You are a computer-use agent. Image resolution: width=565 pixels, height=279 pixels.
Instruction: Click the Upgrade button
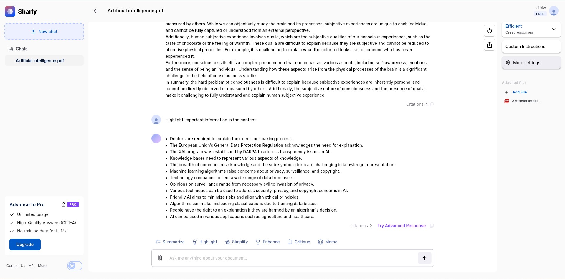(25, 245)
